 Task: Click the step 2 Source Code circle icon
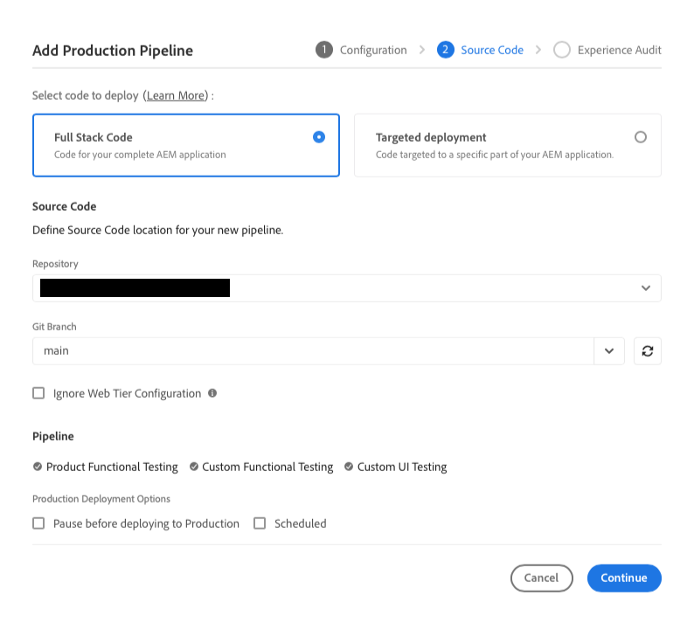pyautogui.click(x=445, y=50)
